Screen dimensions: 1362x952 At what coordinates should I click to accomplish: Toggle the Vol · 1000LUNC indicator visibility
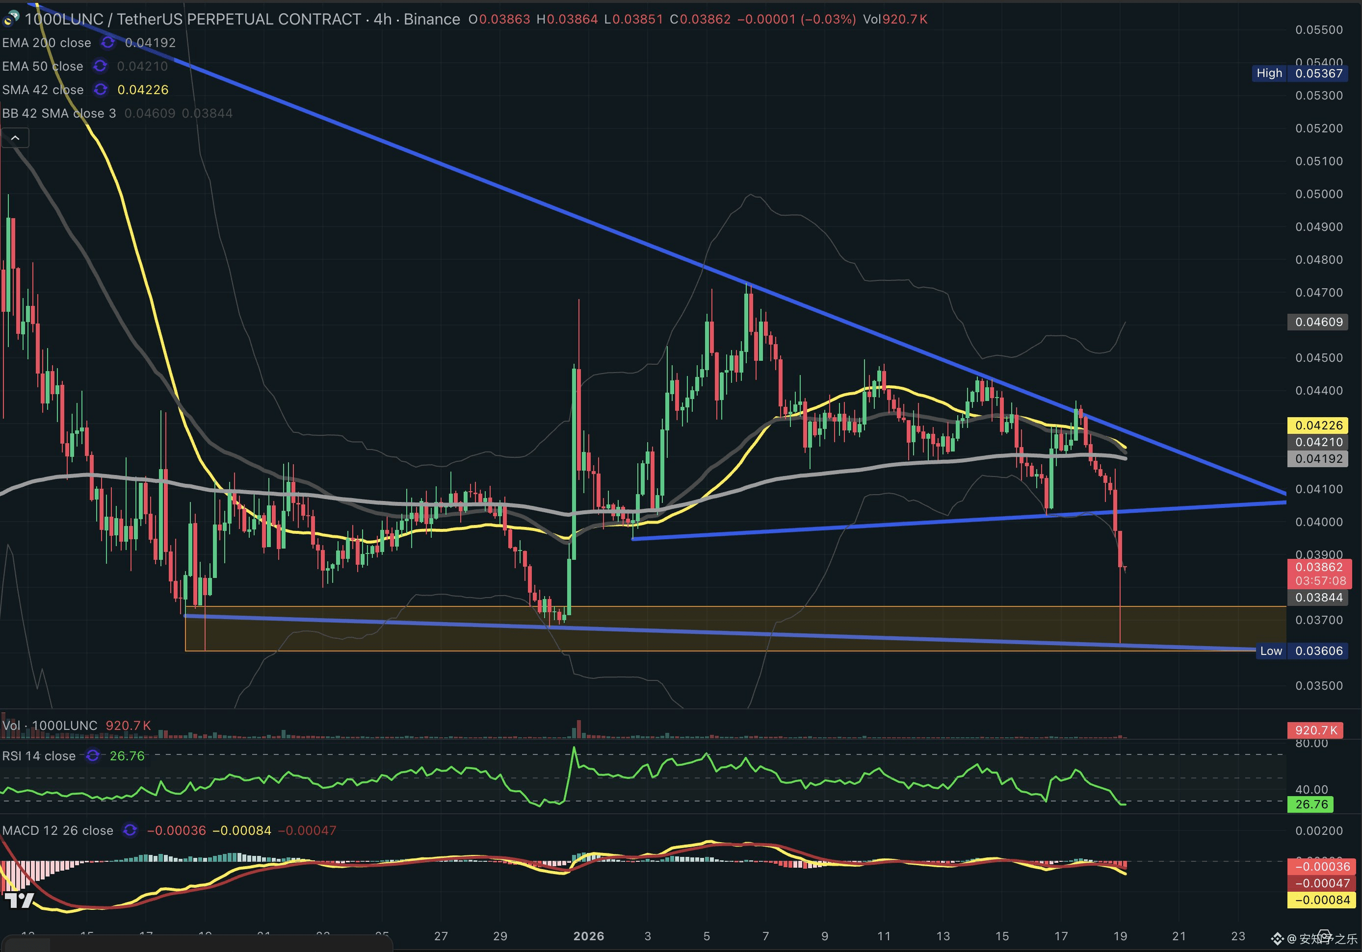tap(49, 725)
